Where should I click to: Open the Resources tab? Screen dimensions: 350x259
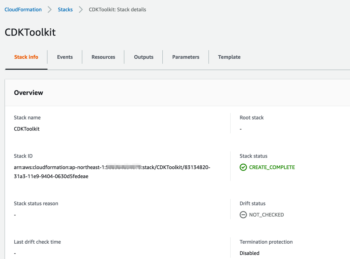pos(103,57)
